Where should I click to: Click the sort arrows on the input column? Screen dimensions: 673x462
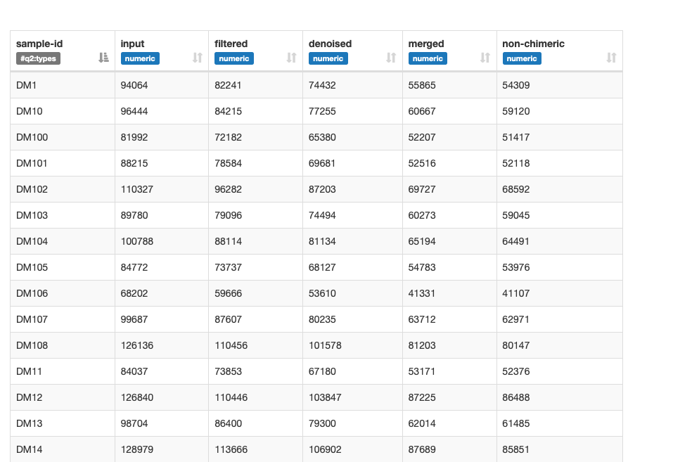click(196, 58)
